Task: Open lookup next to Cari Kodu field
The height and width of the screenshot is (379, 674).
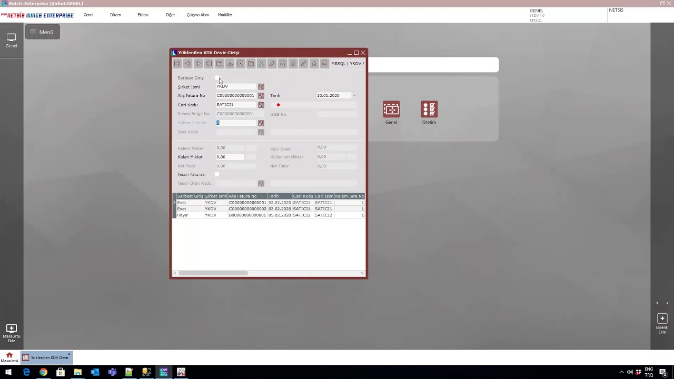Action: [x=261, y=105]
